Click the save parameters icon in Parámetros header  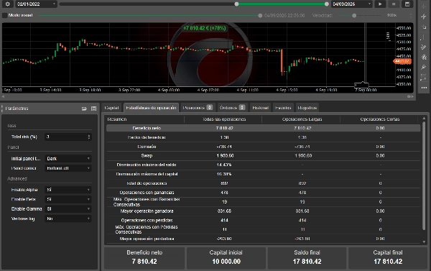point(93,109)
